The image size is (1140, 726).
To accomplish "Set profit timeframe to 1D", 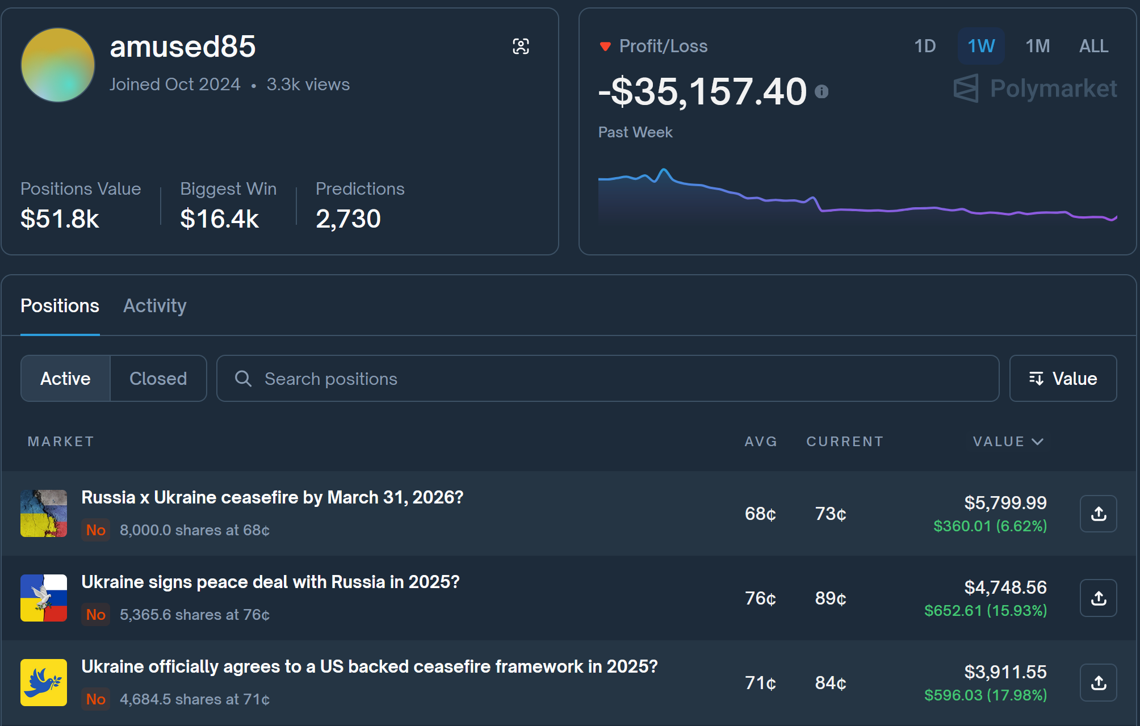I will pyautogui.click(x=924, y=46).
